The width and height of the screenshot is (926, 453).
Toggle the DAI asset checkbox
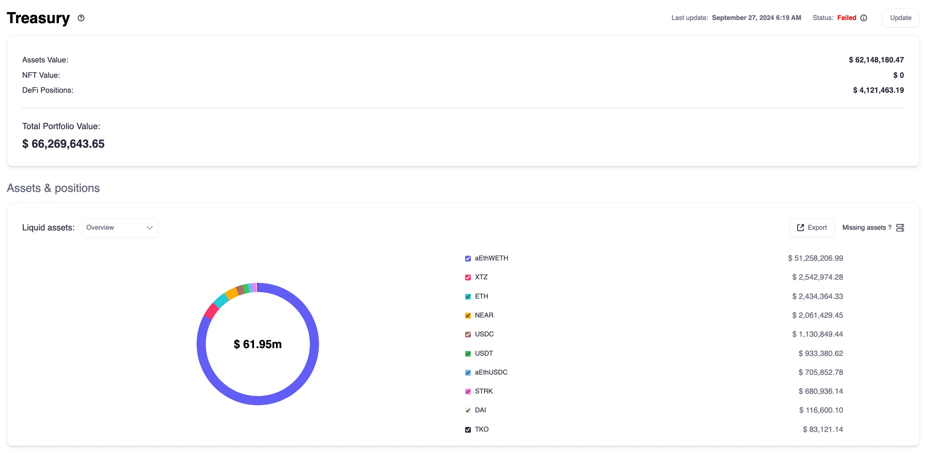click(468, 411)
